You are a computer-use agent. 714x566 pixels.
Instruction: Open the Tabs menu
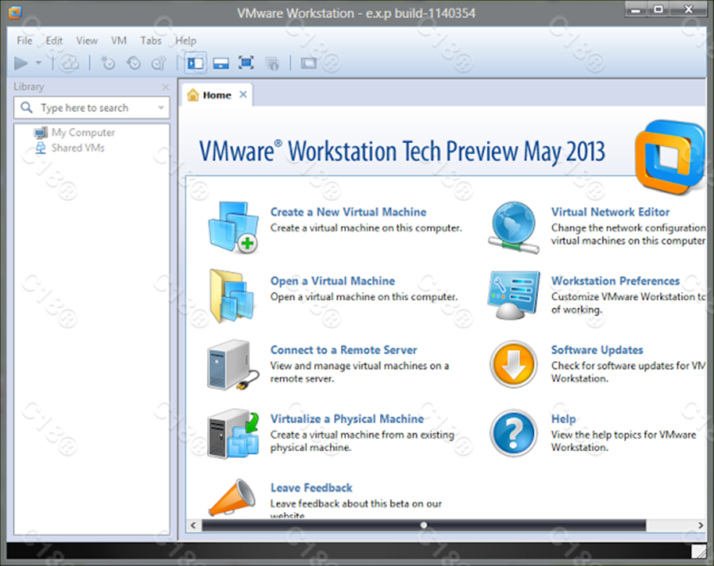(151, 40)
